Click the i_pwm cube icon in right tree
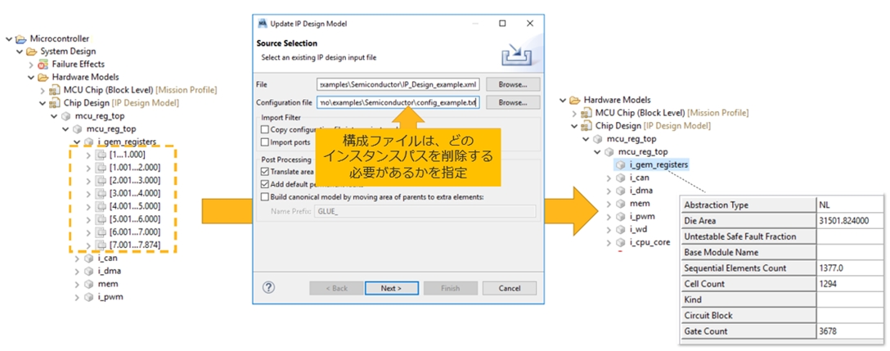890x351 pixels. click(x=621, y=216)
